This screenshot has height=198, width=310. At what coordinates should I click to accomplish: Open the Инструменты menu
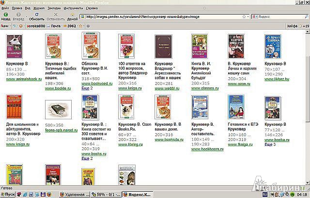[x=73, y=8]
